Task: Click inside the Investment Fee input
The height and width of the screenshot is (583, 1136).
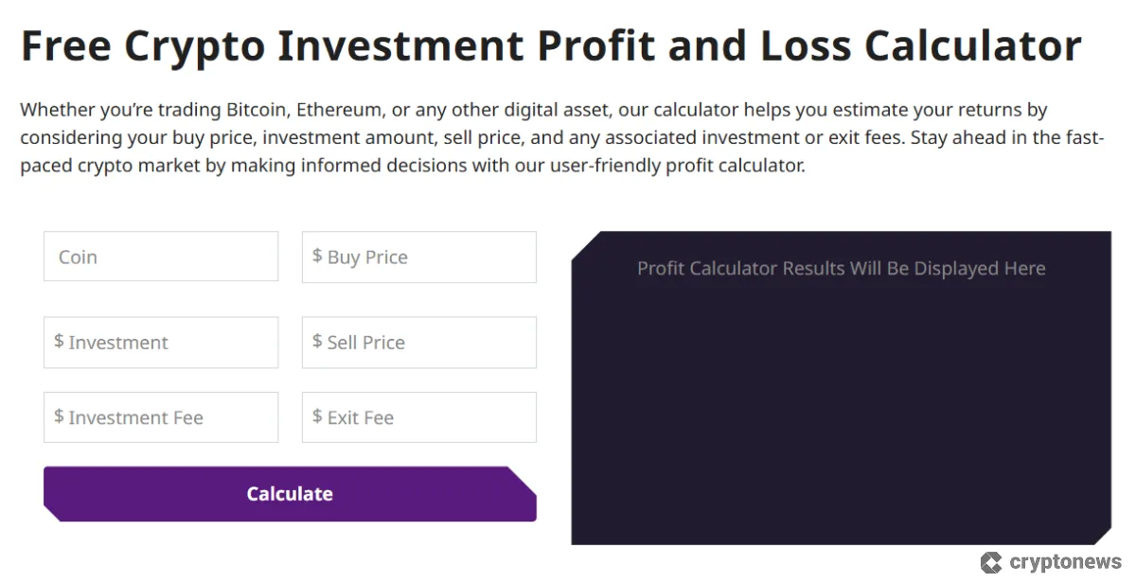Action: pos(160,416)
